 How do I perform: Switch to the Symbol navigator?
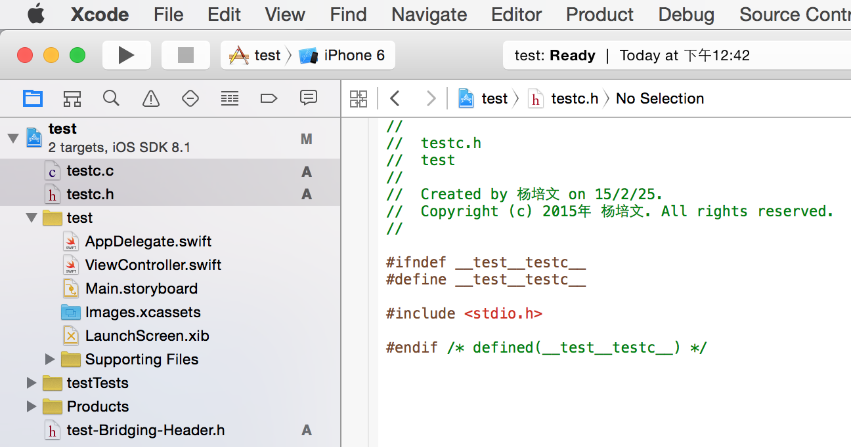coord(72,98)
